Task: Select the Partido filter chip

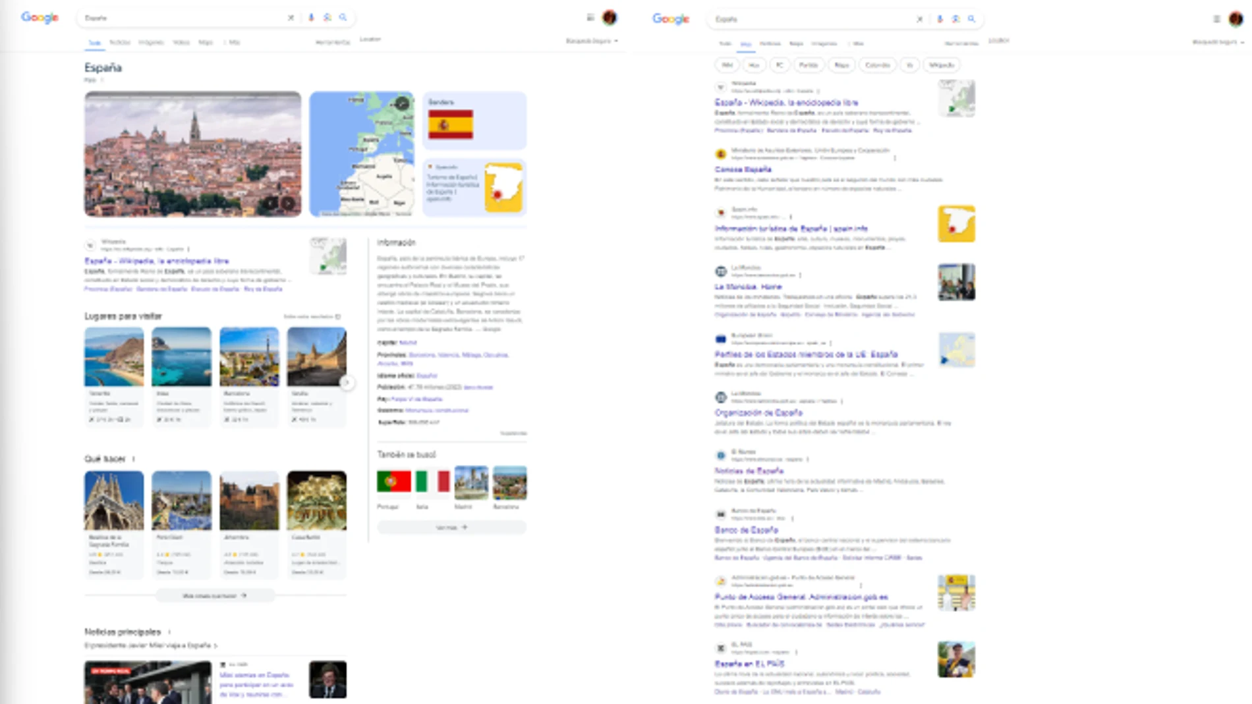Action: click(x=808, y=65)
